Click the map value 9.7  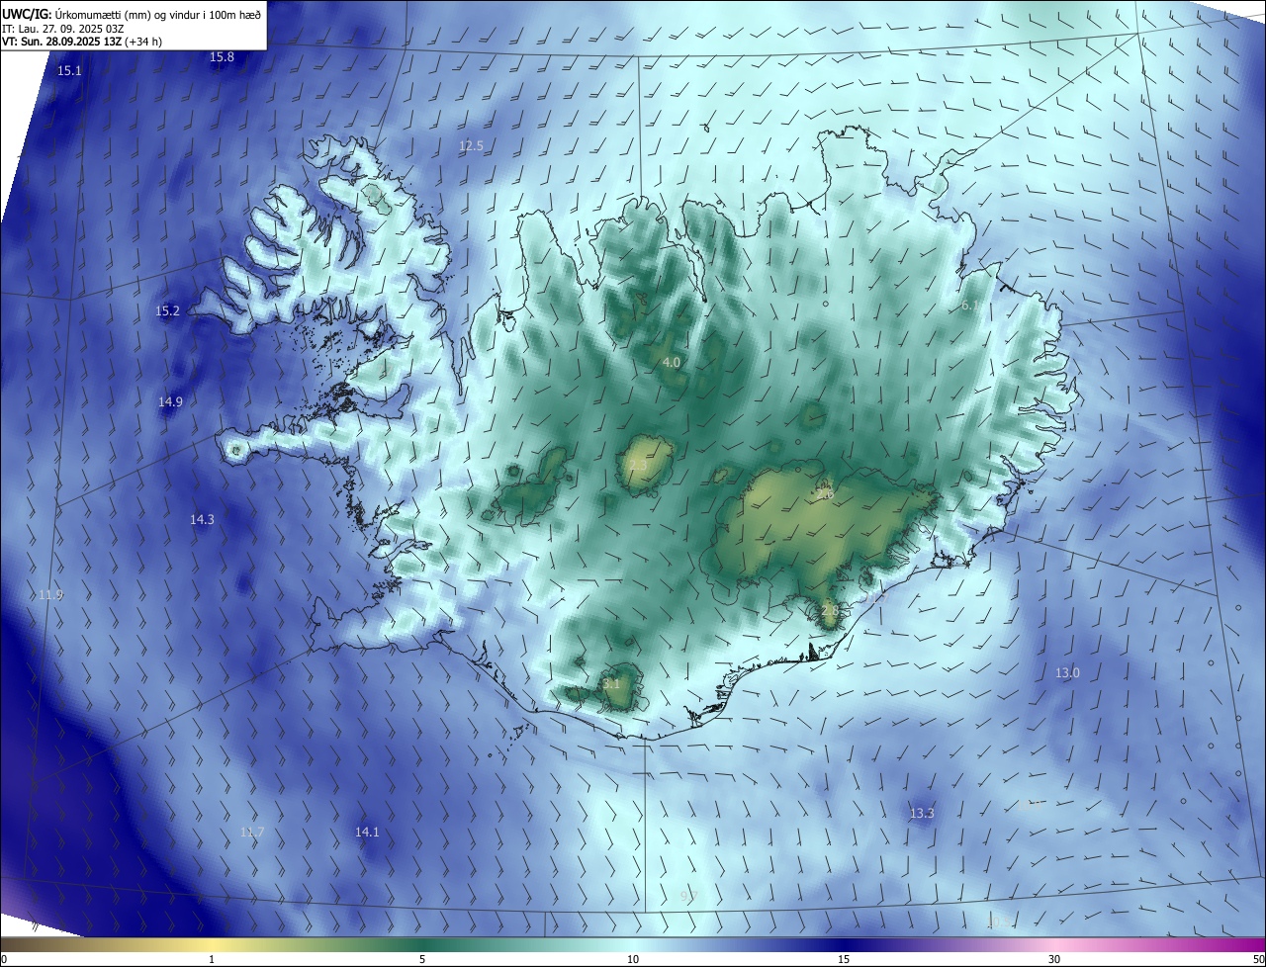(689, 896)
